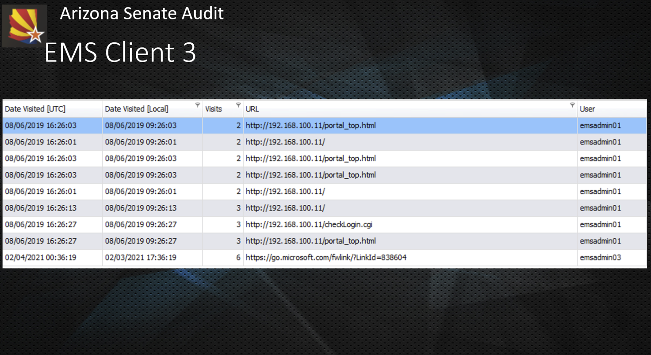
Task: Select the cell showing 6 visits
Action: 238,257
